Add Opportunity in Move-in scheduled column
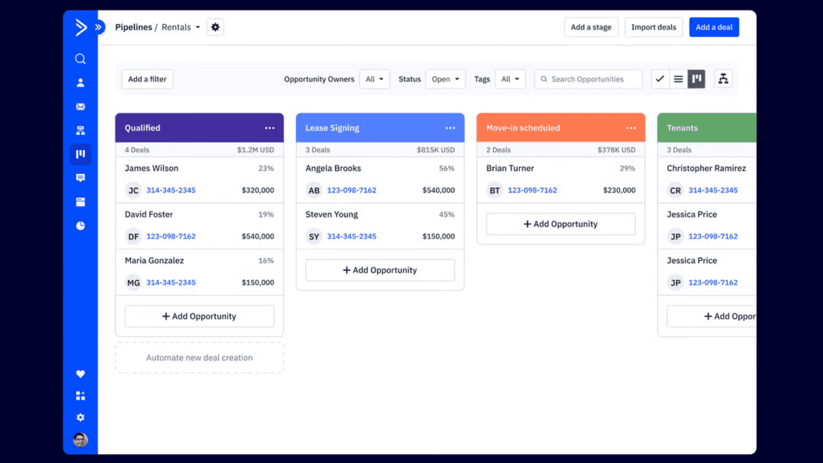 click(x=561, y=224)
